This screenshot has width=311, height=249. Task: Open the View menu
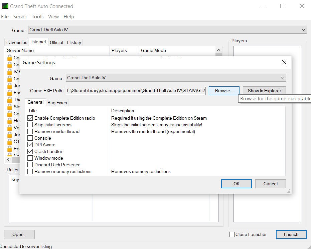click(53, 17)
